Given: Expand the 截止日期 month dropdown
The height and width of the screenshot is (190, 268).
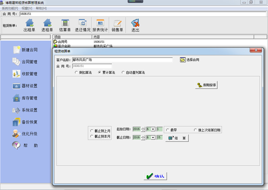Looking at the screenshot, I should [x=153, y=138].
